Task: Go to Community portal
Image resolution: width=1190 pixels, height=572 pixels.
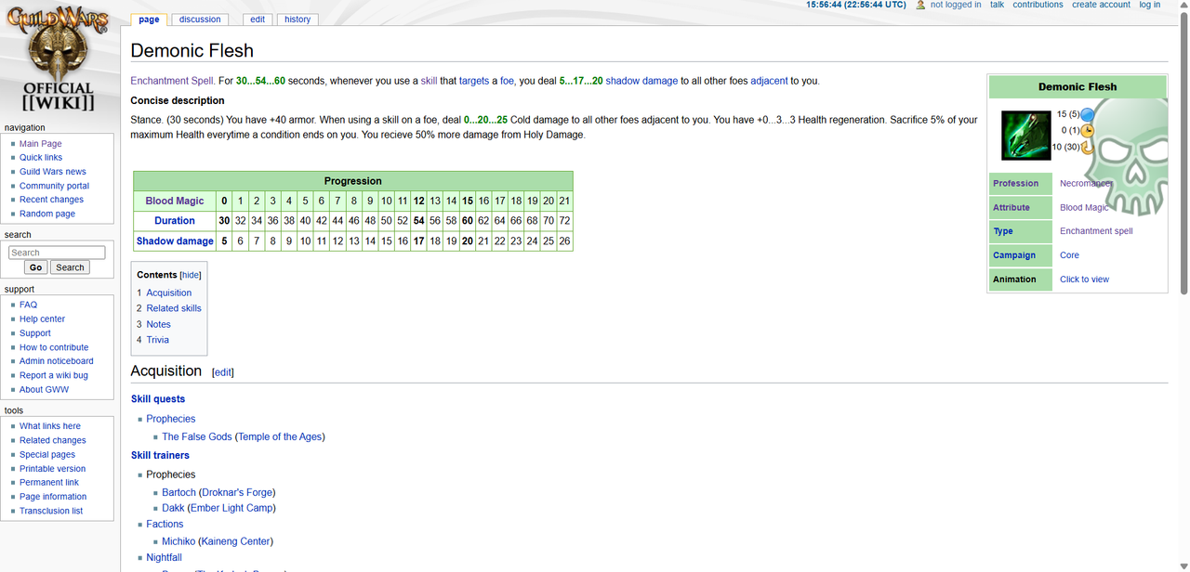Action: [x=55, y=186]
